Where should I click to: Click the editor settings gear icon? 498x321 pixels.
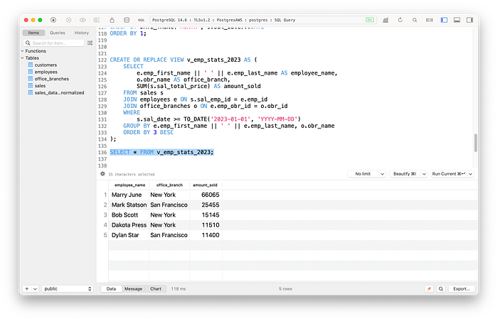point(102,174)
